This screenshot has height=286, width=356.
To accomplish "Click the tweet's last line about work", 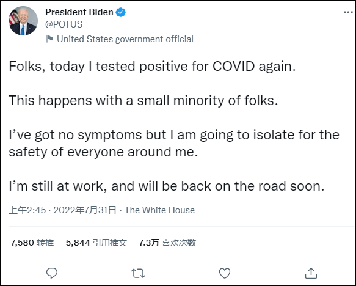I will pyautogui.click(x=167, y=186).
